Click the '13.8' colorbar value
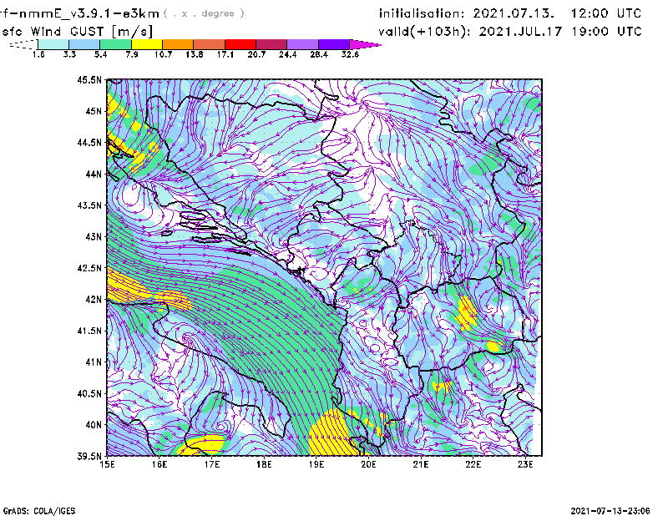The width and height of the screenshot is (668, 516). 195,54
